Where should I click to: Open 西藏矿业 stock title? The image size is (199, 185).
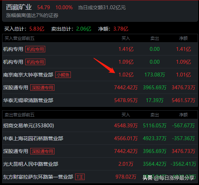[x=19, y=7]
